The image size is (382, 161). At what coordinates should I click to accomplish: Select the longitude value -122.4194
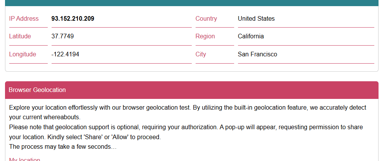[65, 54]
